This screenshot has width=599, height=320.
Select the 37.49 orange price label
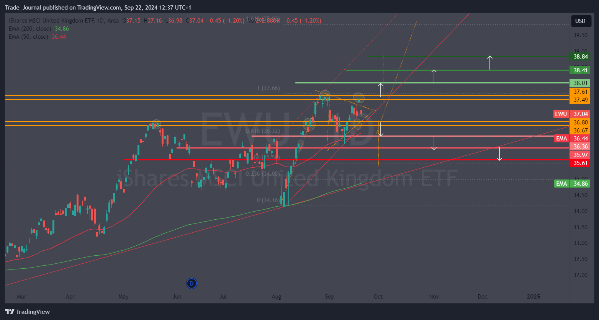(580, 100)
